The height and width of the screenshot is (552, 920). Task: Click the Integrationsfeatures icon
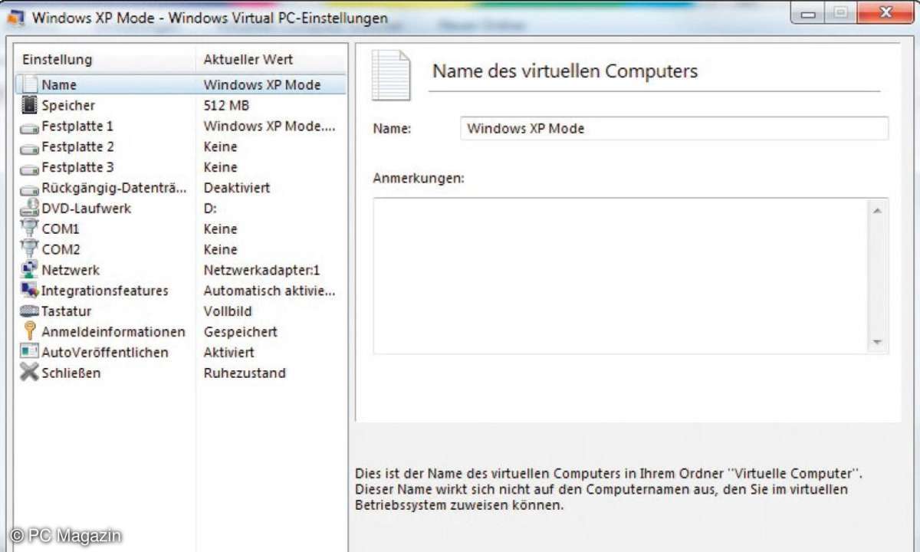[x=29, y=290]
